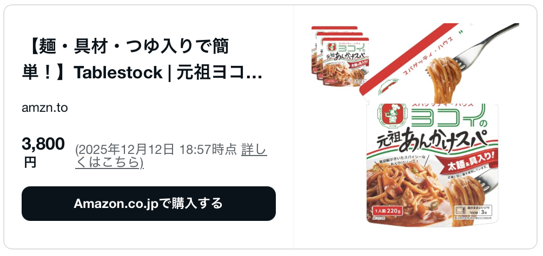Select the stacked small package thumbnails
This screenshot has height=256, width=543.
tap(340, 55)
